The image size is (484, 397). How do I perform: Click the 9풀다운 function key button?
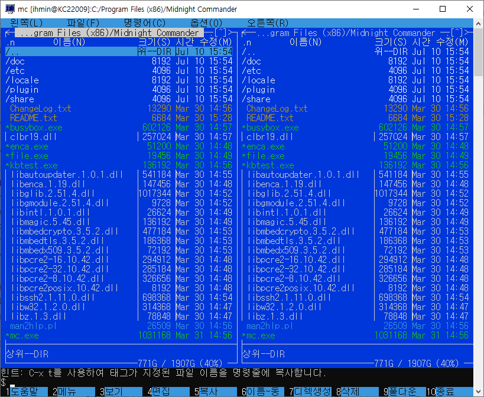(x=404, y=392)
